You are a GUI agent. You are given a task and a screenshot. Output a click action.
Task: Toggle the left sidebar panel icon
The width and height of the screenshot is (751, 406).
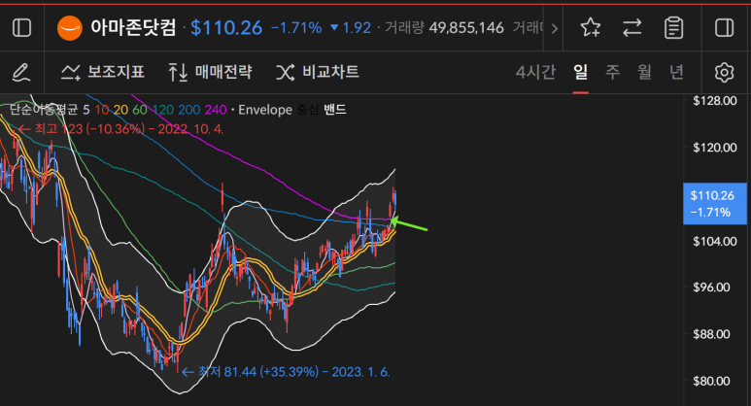click(x=21, y=28)
